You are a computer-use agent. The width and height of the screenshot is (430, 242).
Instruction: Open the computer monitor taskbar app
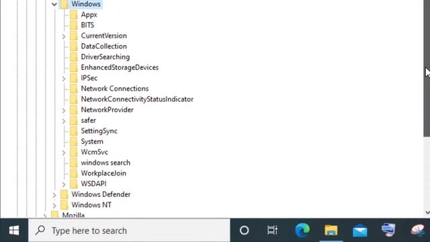388,230
